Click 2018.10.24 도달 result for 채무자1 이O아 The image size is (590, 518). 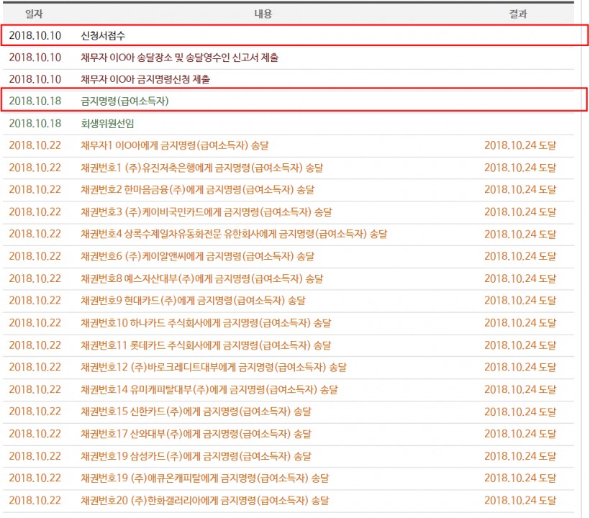tap(520, 145)
